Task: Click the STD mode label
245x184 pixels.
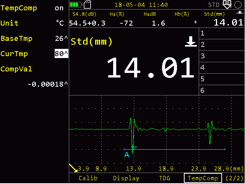Action: [214, 5]
